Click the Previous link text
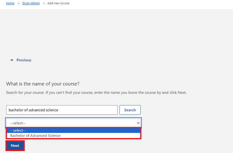This screenshot has height=153, width=233. [24, 60]
